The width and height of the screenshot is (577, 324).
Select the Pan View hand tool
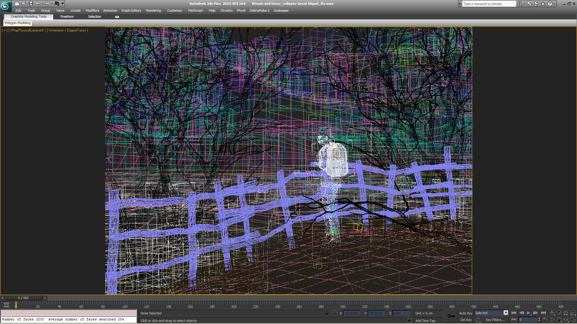click(559, 320)
